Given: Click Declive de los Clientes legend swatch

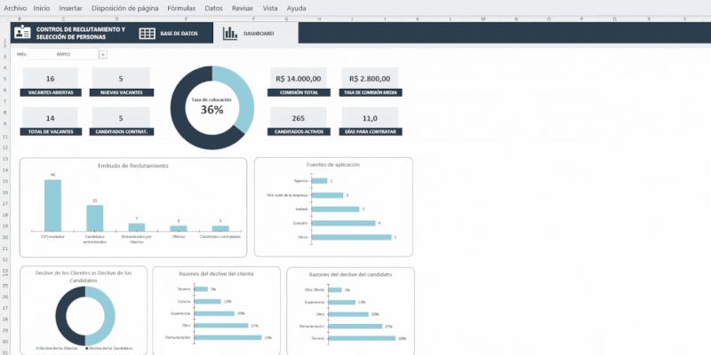Looking at the screenshot, I should click(x=36, y=348).
